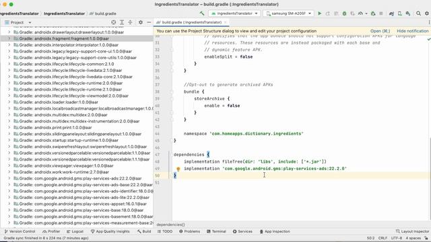Image resolution: width=431 pixels, height=242 pixels.
Task: Open Search Everywhere magnifier icon
Action: click(418, 13)
